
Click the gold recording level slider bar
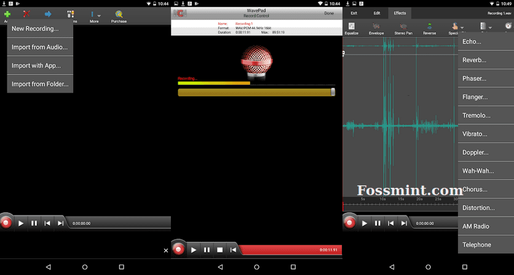click(256, 92)
